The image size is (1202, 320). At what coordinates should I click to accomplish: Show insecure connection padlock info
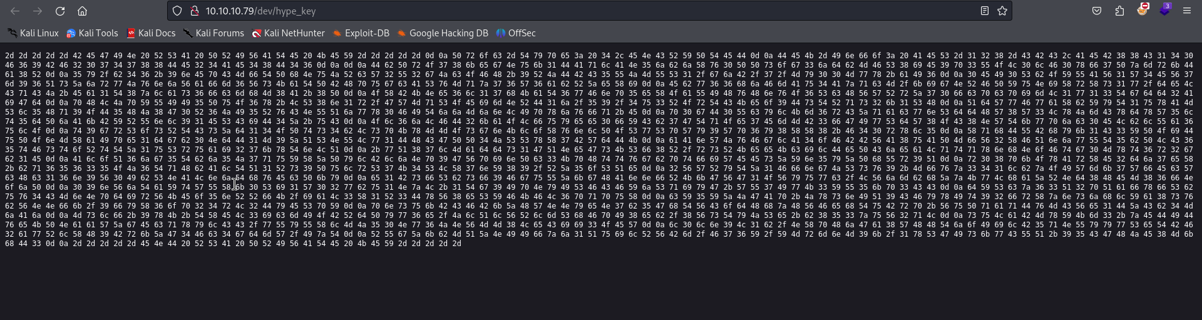tap(194, 11)
